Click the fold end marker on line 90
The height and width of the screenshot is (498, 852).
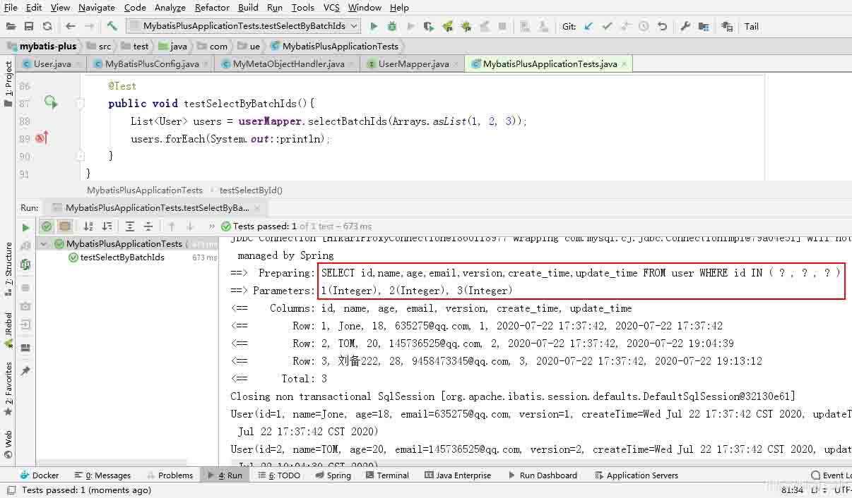tap(81, 156)
